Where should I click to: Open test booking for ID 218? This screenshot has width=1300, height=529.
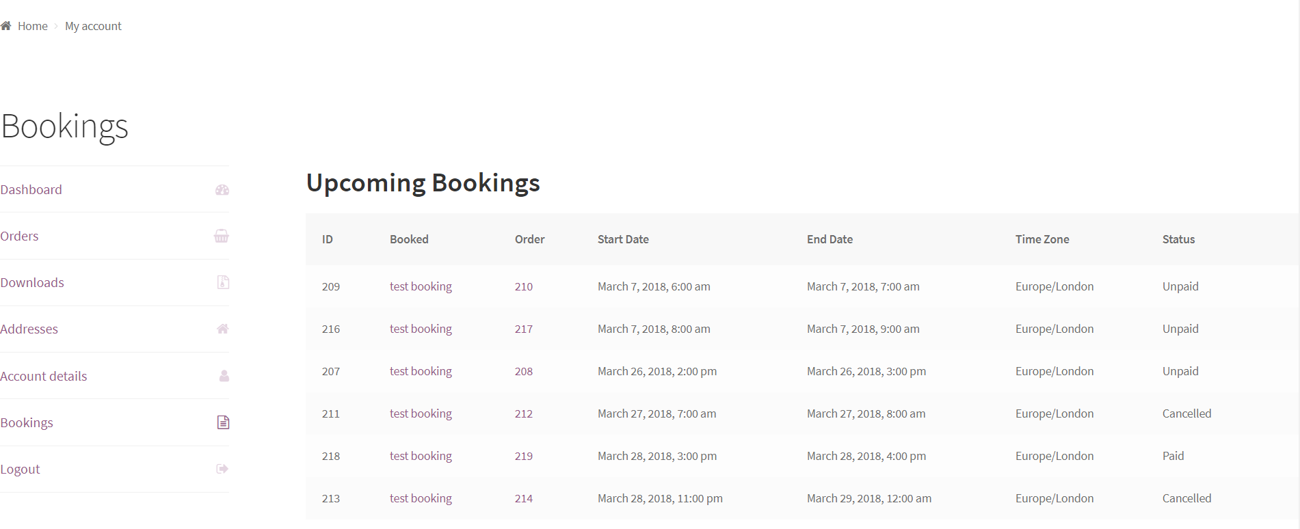coord(421,456)
